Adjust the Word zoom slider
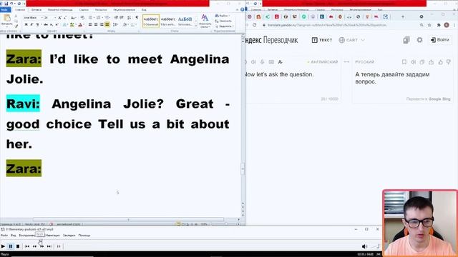Image resolution: width=458 pixels, height=257 pixels. (x=225, y=224)
